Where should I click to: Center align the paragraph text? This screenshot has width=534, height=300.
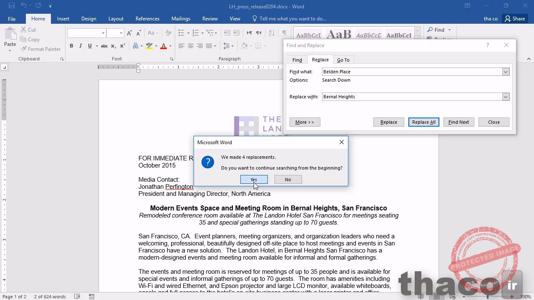[191, 46]
